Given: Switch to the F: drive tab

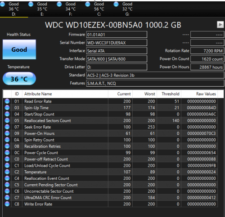Looking at the screenshot, I should point(71,9).
